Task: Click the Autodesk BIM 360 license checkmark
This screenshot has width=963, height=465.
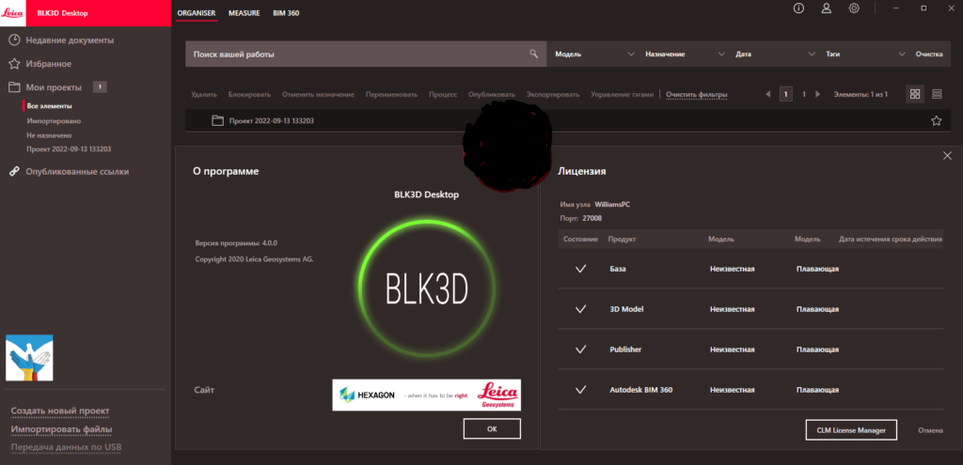Action: click(580, 390)
